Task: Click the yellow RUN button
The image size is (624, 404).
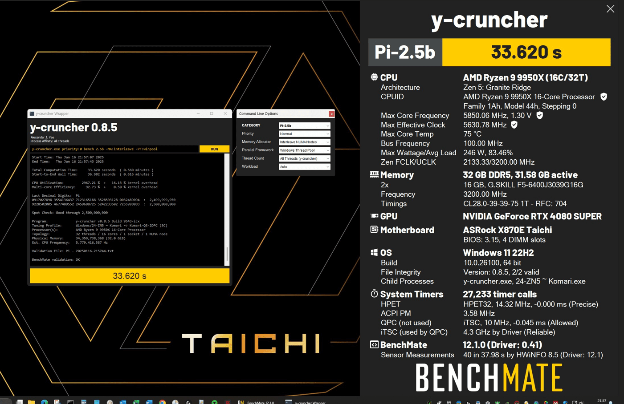Action: 214,149
